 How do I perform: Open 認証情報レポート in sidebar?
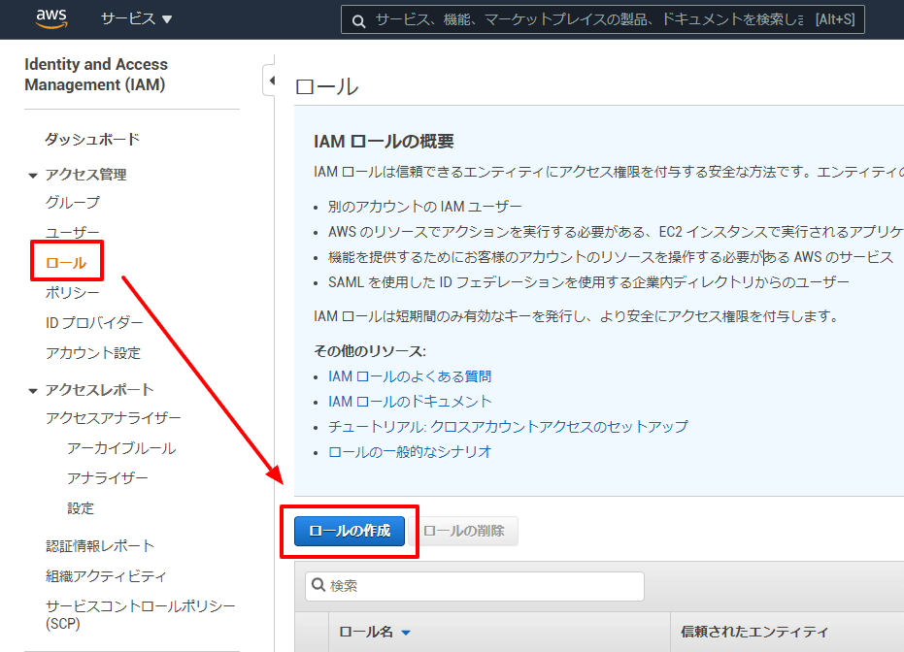click(100, 545)
